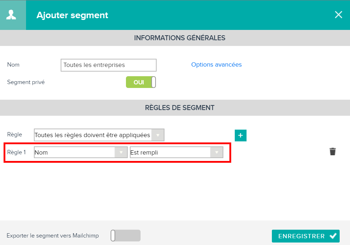Save segment with ENREGISTRER button
This screenshot has width=350, height=245.
305,236
